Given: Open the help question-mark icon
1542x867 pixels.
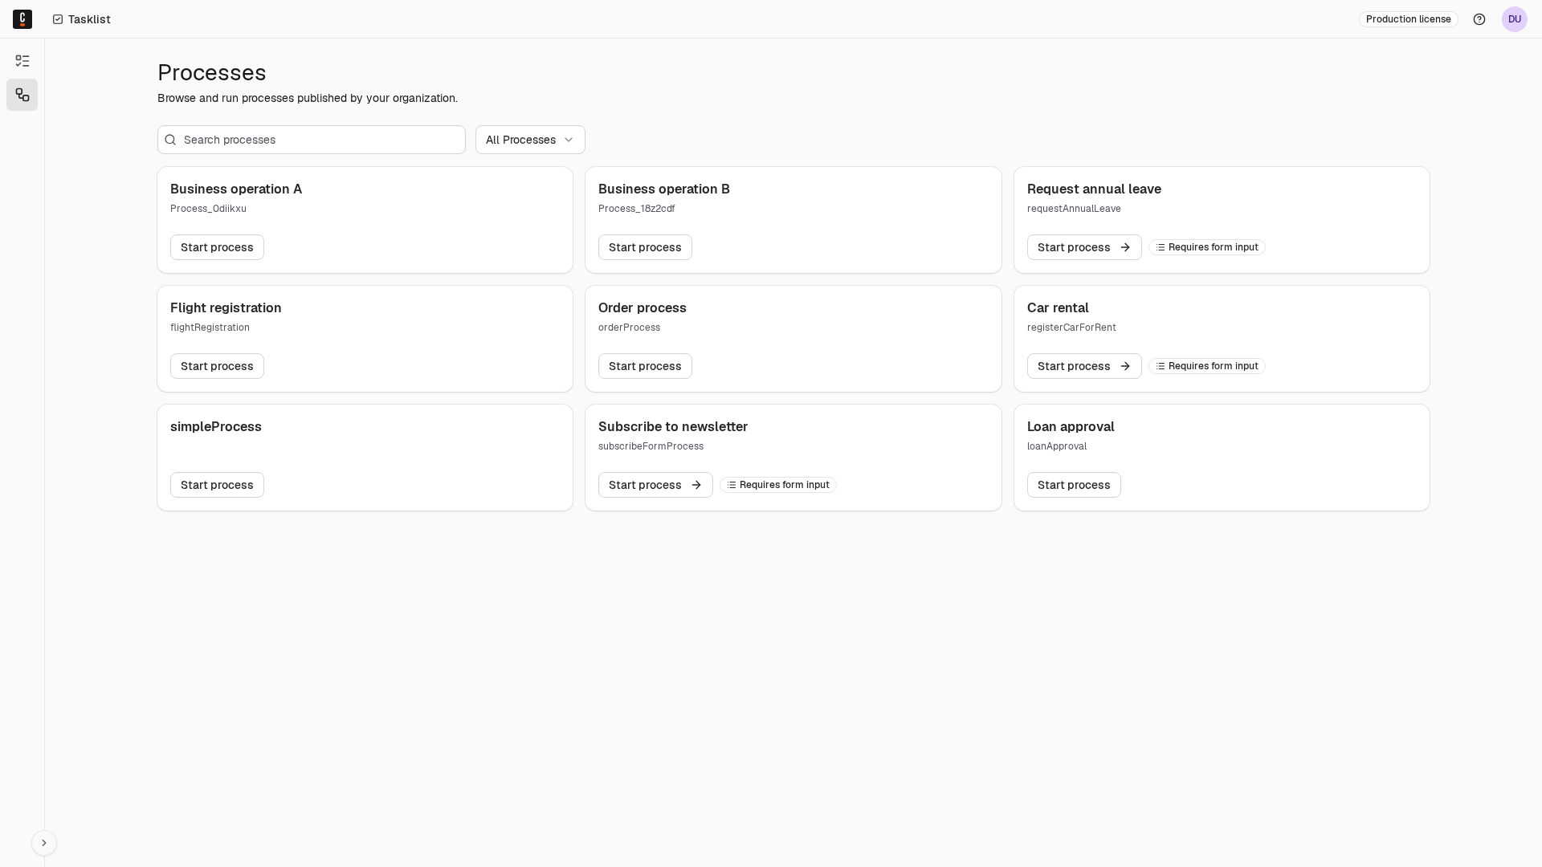Looking at the screenshot, I should click(x=1479, y=19).
